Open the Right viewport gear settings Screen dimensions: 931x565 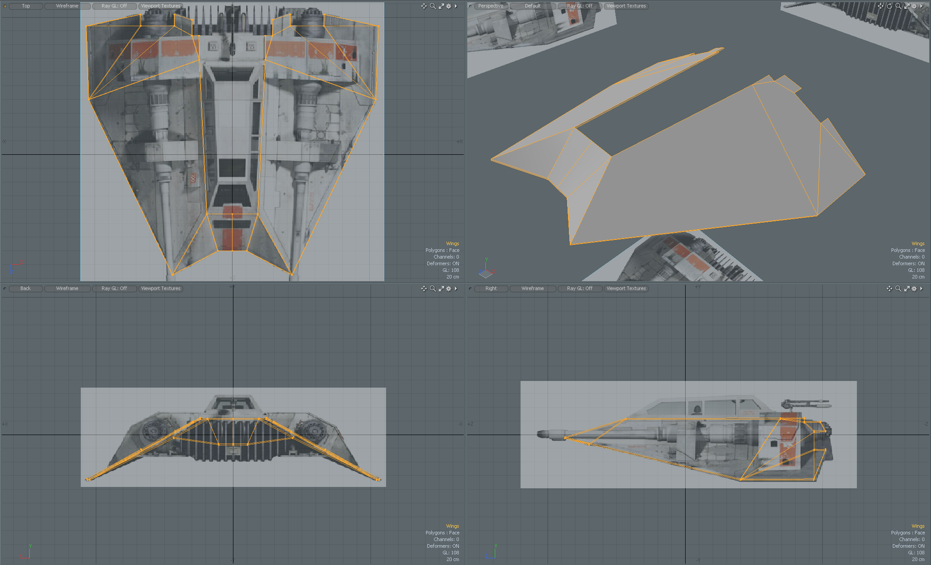point(914,288)
